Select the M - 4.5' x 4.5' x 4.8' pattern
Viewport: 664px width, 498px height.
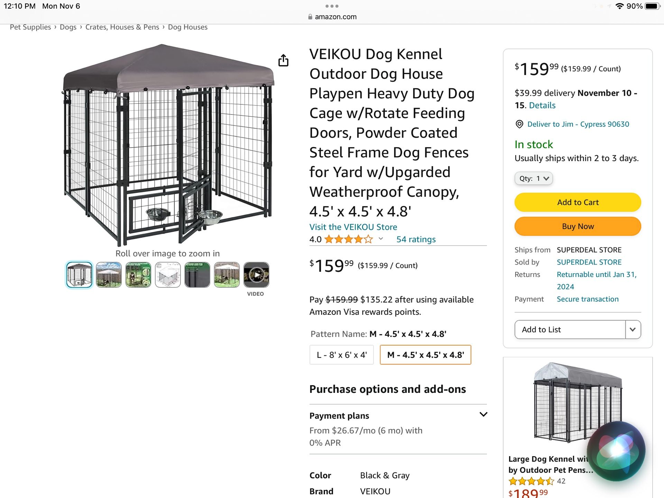[425, 354]
